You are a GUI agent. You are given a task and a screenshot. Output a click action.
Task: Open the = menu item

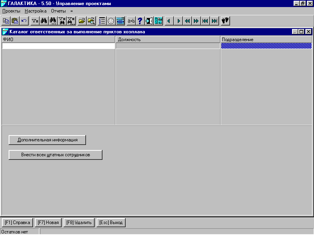[x=72, y=11]
